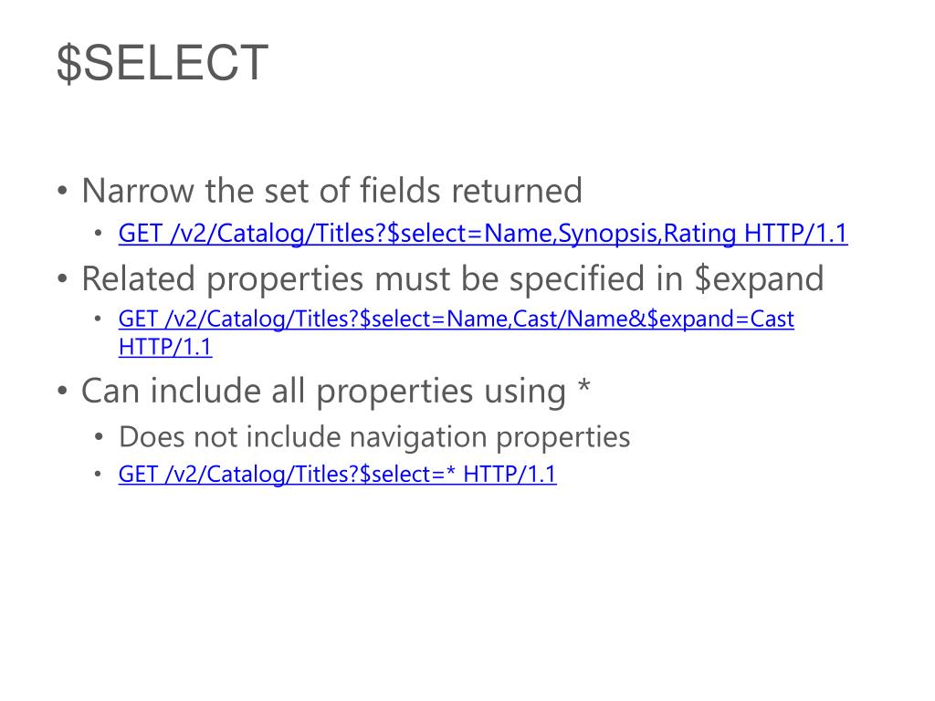The width and height of the screenshot is (935, 701).
Task: Click the bullet before 'Does not include navigation'
Action: pos(99,437)
